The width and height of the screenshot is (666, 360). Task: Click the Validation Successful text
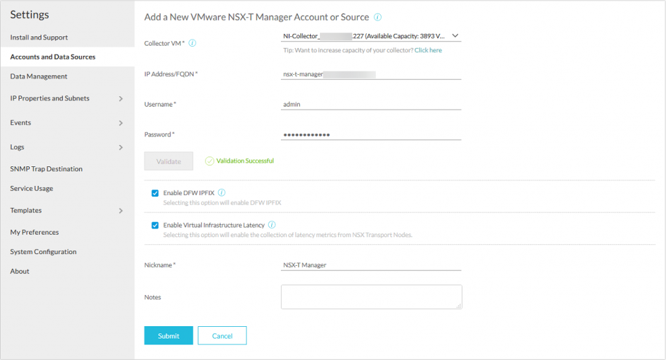tap(245, 161)
